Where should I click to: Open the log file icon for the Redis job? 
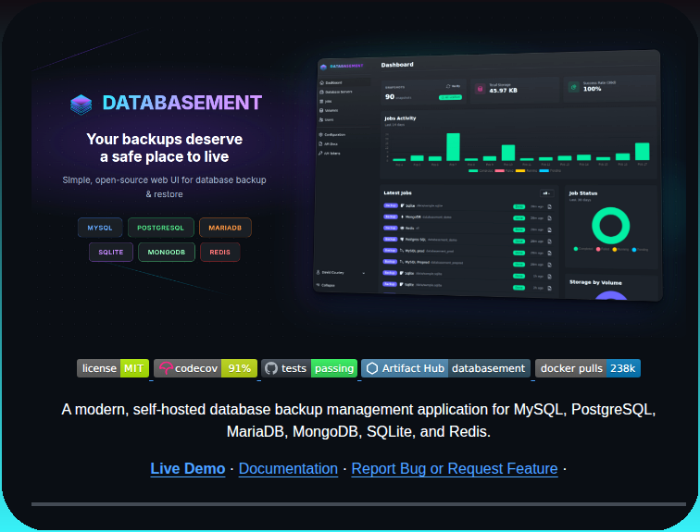click(550, 229)
